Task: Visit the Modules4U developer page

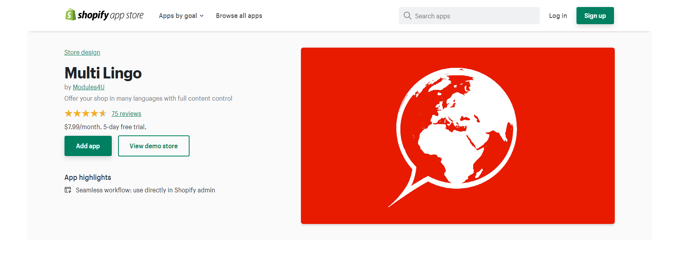Action: click(88, 87)
